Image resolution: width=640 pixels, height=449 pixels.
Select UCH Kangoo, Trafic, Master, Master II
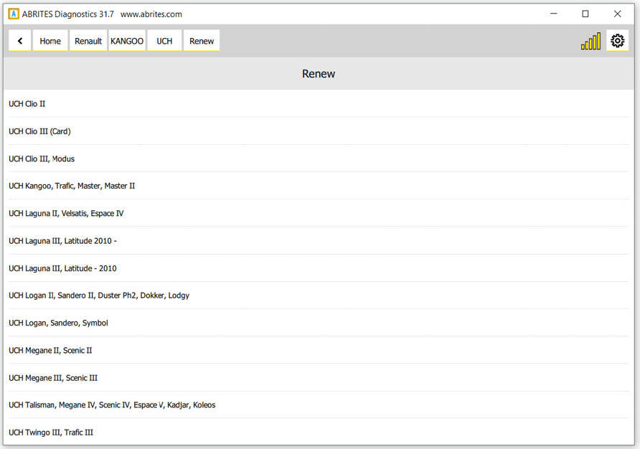(72, 186)
